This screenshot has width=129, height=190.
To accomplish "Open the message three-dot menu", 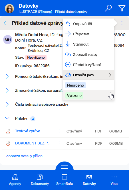I will tap(122, 23).
